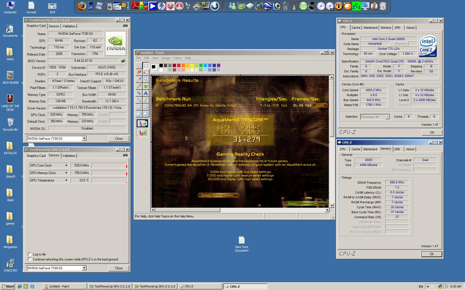Open the GPU selector dropdown in Sensors window

84,268
